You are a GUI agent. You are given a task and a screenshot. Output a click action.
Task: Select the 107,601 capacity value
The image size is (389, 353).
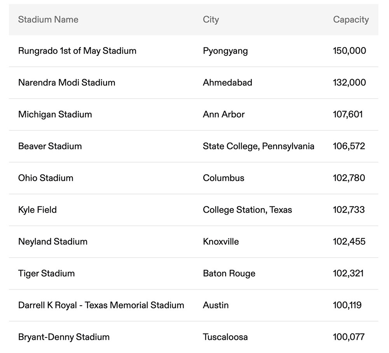[348, 114]
